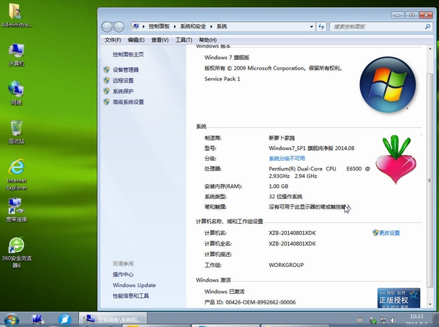The image size is (439, 327).
Task: Open the 帮助(H) menu
Action: click(208, 40)
